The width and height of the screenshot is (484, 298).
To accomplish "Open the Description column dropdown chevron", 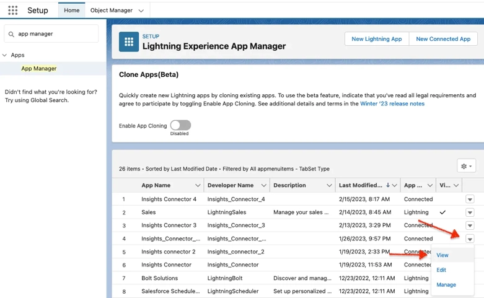I will (329, 185).
